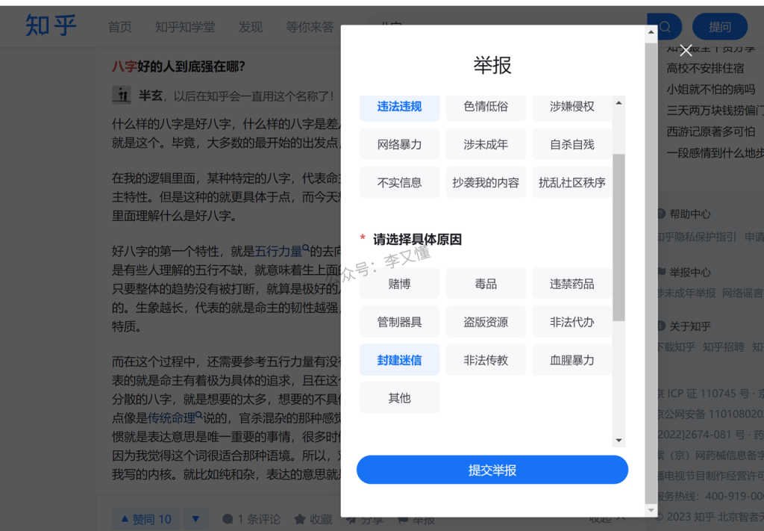Choose 盗版资源 as specific reason
The height and width of the screenshot is (531, 764).
click(x=486, y=321)
